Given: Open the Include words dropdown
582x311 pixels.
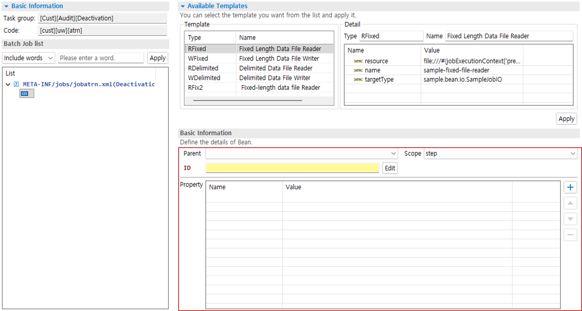Looking at the screenshot, I should pos(28,58).
